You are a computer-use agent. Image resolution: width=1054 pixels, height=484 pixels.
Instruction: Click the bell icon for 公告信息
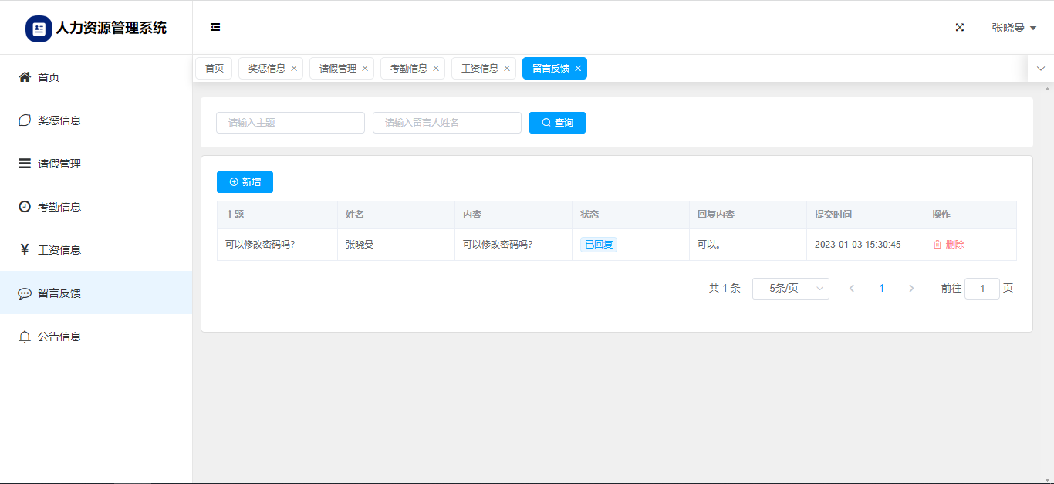pyautogui.click(x=25, y=337)
